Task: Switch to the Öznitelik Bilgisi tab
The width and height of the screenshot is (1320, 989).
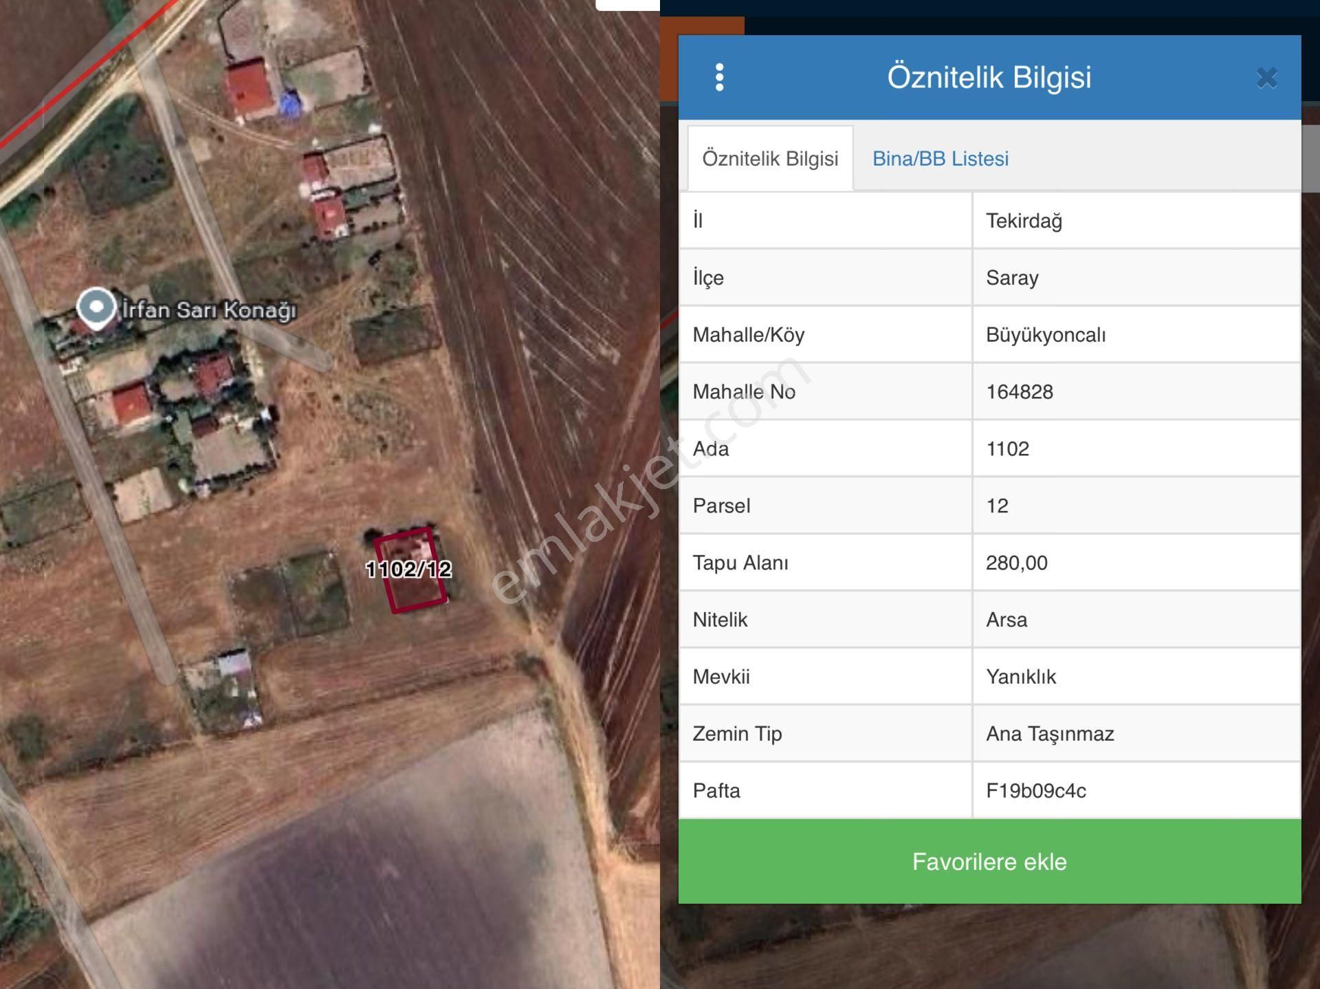Action: (x=770, y=158)
